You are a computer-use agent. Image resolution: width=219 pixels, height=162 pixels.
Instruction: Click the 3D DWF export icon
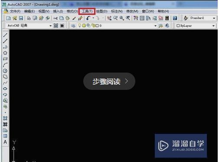[47, 18]
